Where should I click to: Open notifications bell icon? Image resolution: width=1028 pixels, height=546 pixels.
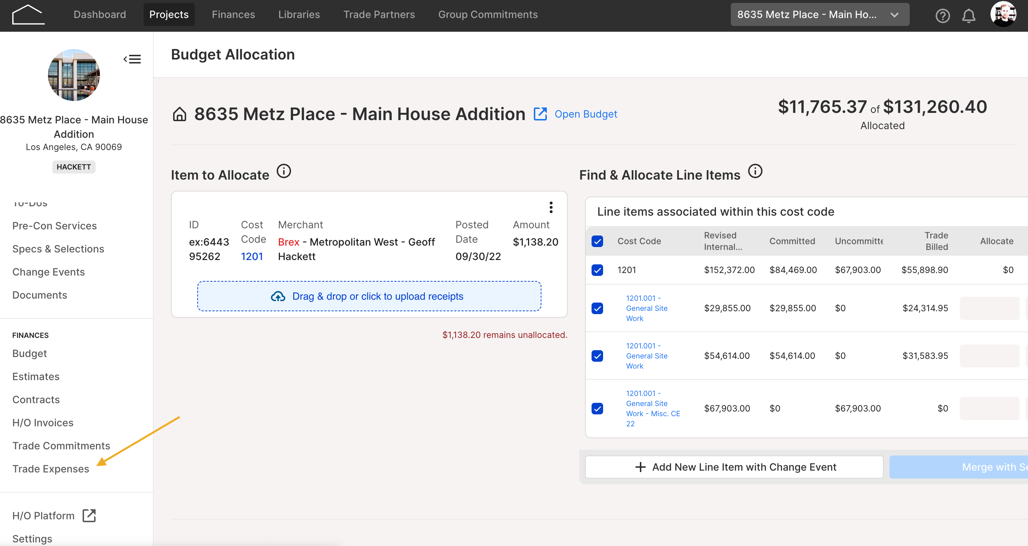click(968, 16)
